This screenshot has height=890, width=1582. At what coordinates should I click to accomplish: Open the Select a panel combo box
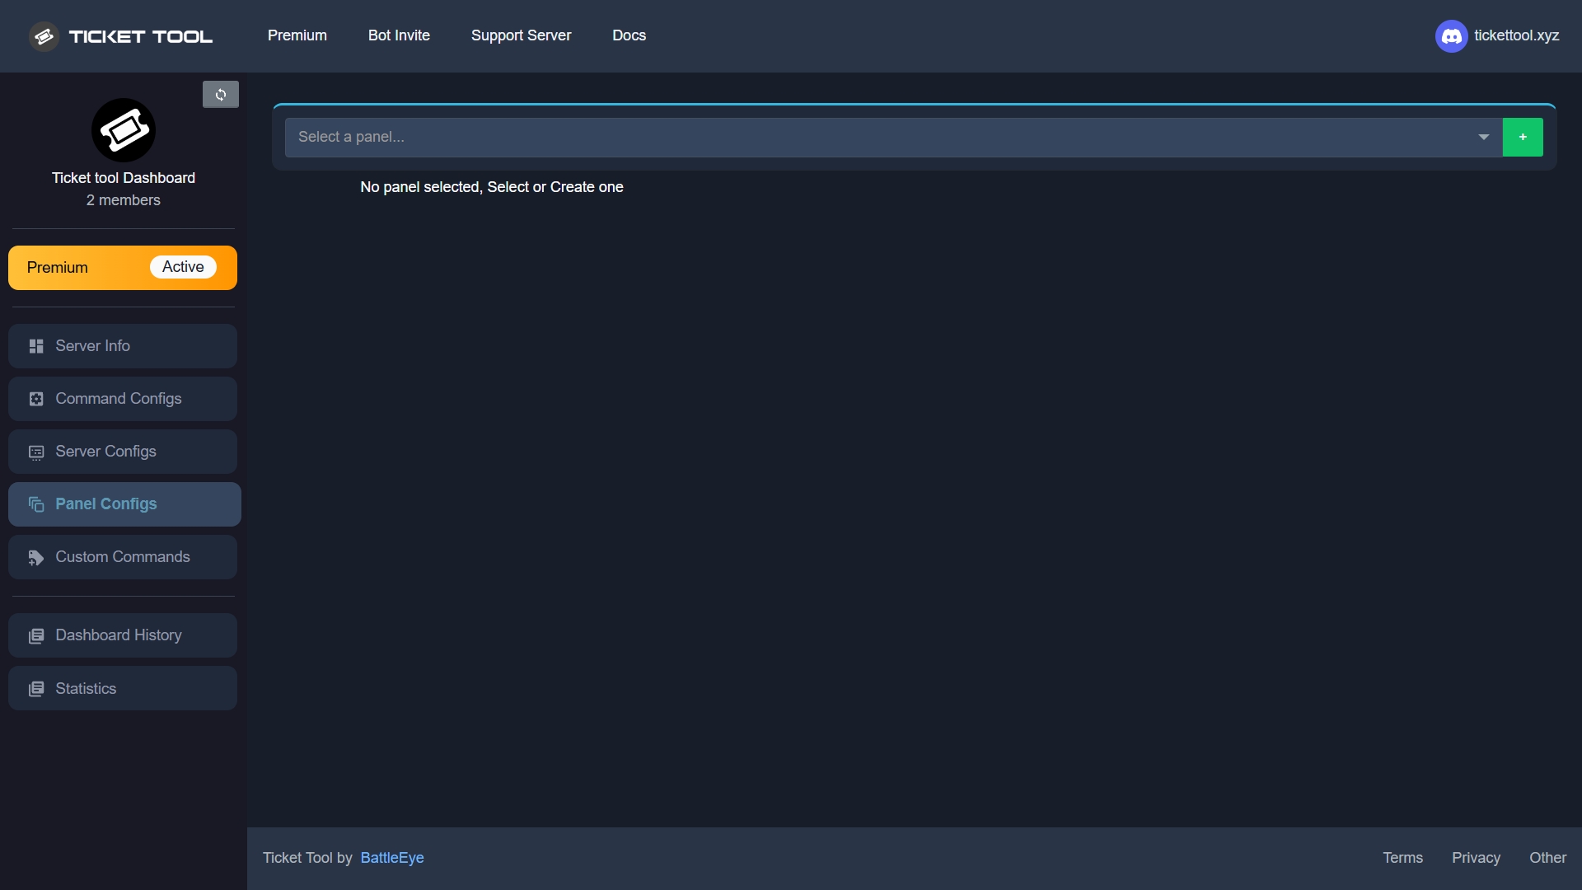(882, 137)
